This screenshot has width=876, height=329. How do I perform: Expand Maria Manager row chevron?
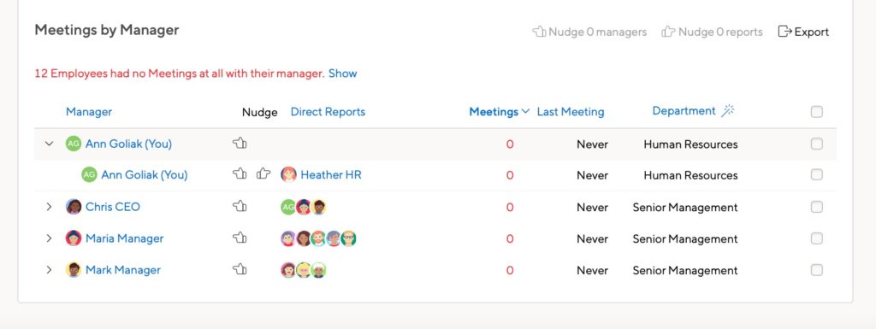pos(49,238)
